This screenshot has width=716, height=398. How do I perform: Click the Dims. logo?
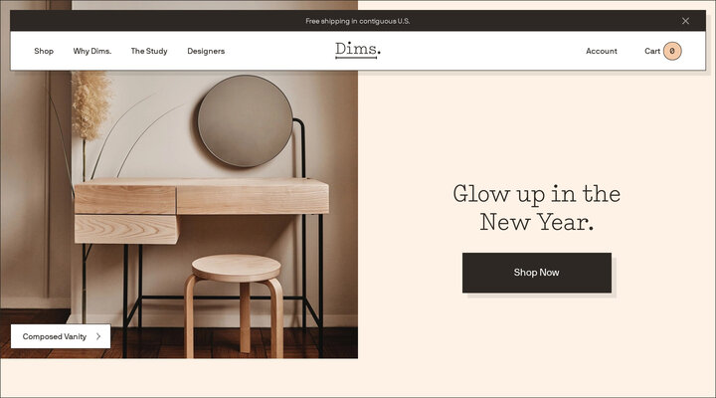click(358, 50)
